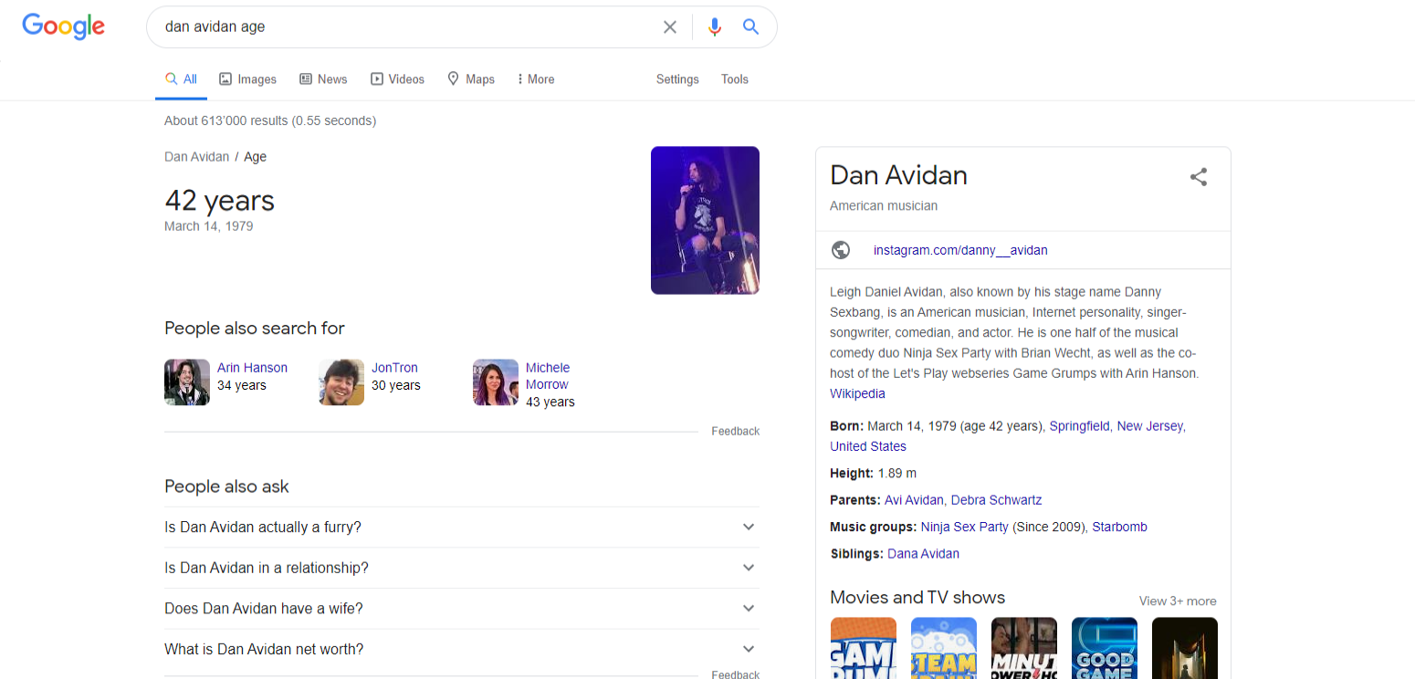Open JonTron's profile photo
The image size is (1415, 679).
coord(341,382)
